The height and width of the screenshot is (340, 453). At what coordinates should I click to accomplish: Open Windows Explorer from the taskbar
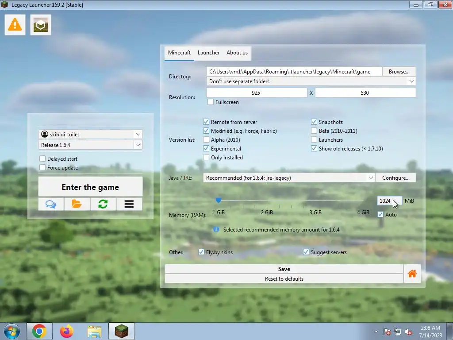click(94, 332)
